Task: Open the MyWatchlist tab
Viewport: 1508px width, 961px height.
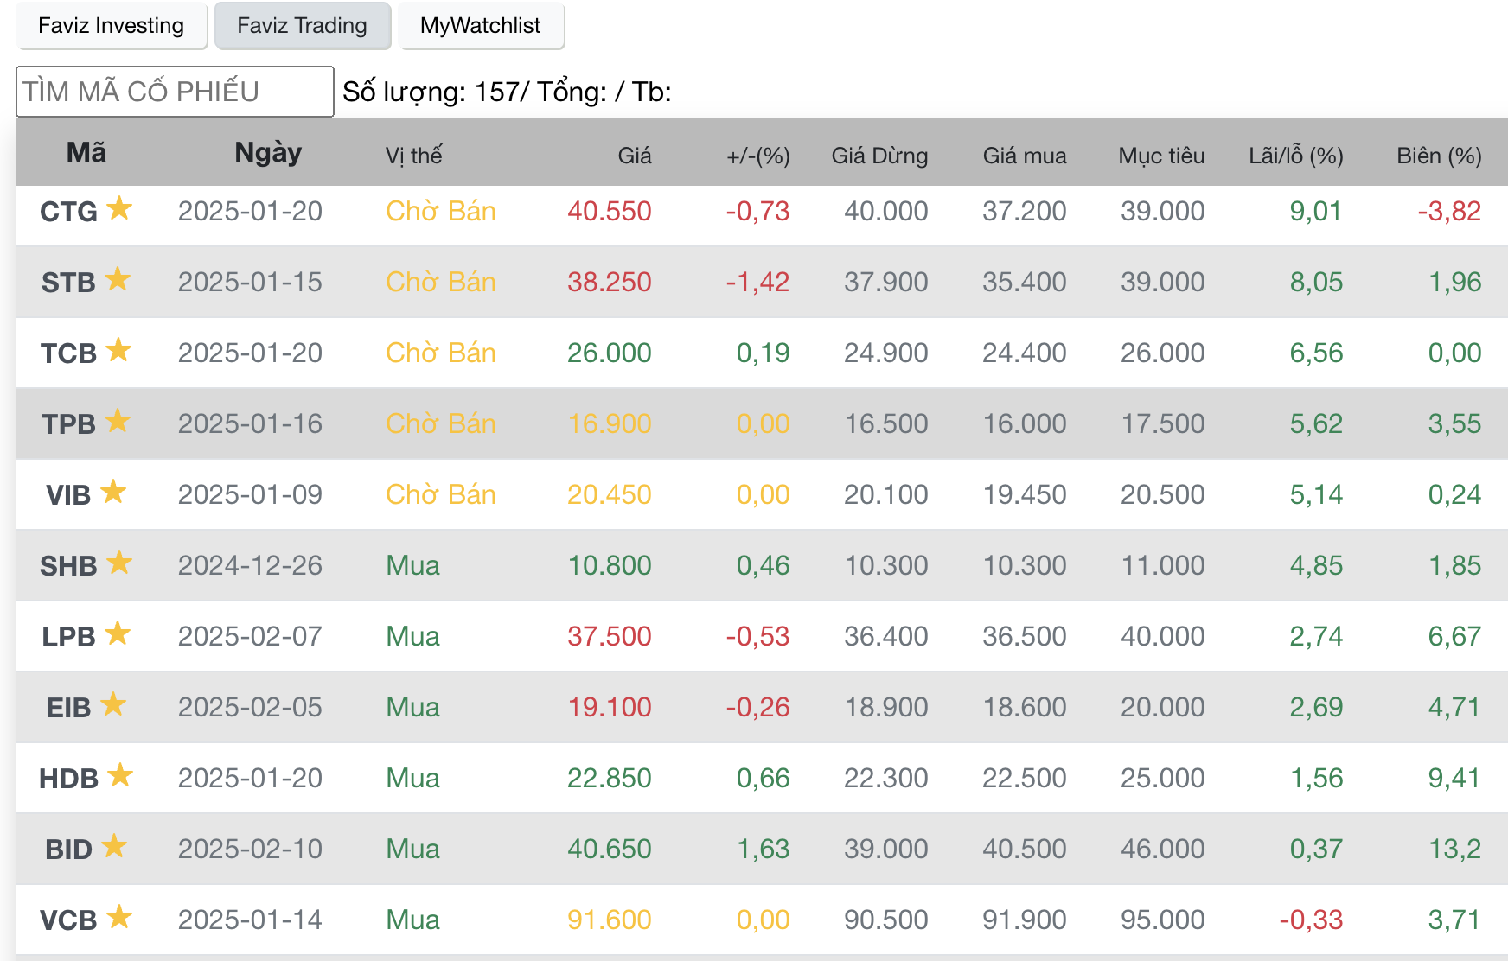Action: click(x=481, y=26)
